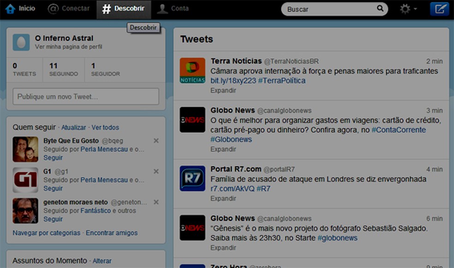Click #TerraPolítica hashtag
Image resolution: width=454 pixels, height=268 pixels.
[x=282, y=80]
